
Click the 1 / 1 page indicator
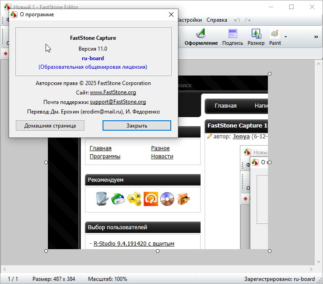pyautogui.click(x=13, y=279)
